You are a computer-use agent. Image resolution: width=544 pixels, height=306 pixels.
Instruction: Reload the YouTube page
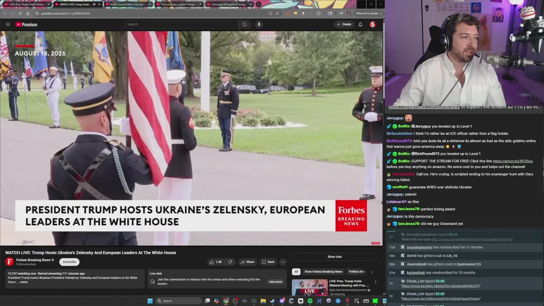(20, 13)
